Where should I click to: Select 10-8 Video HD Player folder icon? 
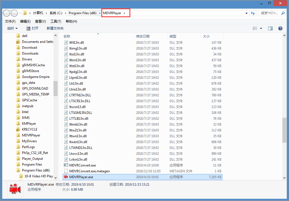[x=21, y=176]
